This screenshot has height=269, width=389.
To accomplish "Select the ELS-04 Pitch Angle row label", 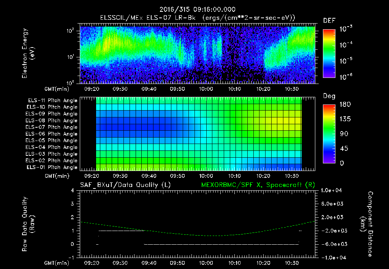I will click(51, 147).
